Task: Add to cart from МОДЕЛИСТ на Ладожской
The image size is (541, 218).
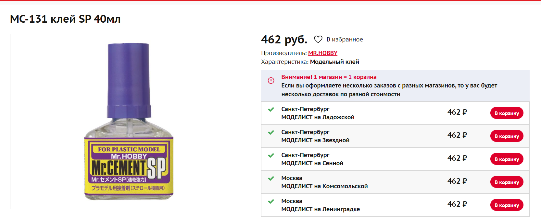Action: tap(507, 113)
